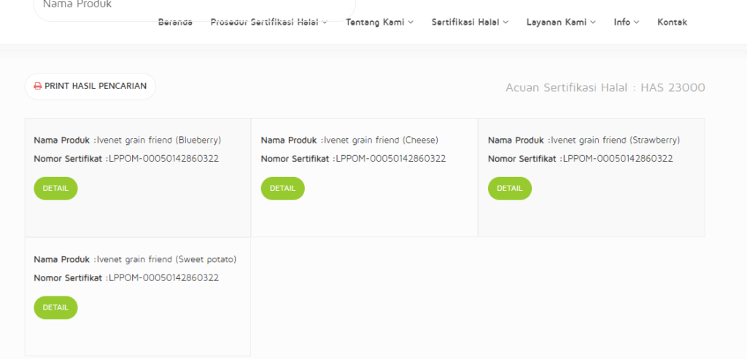Image resolution: width=747 pixels, height=359 pixels.
Task: Click the Acuan Sertifikasi Halal HAS 23000 text
Action: (x=605, y=88)
